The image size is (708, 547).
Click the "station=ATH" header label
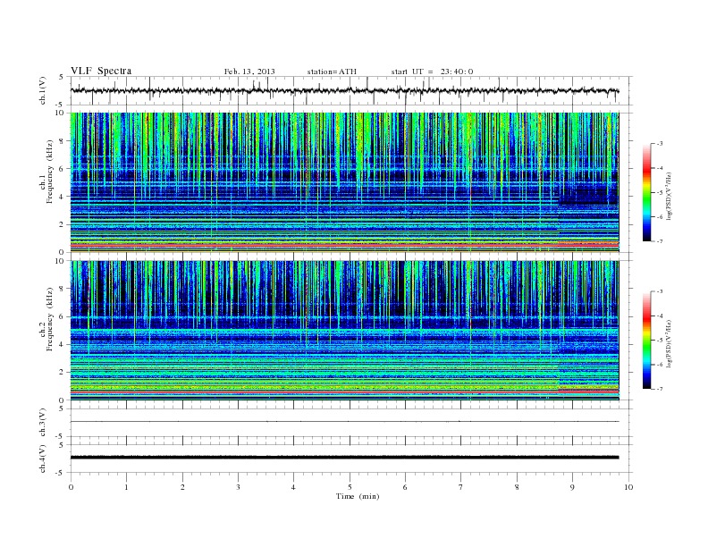tap(332, 72)
